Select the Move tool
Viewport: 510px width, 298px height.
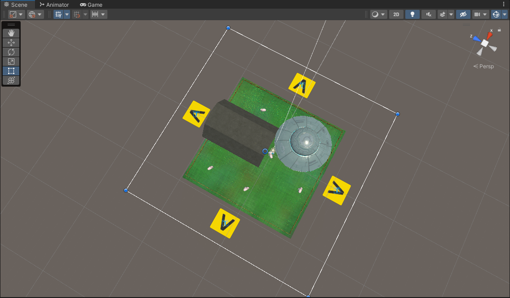11,43
